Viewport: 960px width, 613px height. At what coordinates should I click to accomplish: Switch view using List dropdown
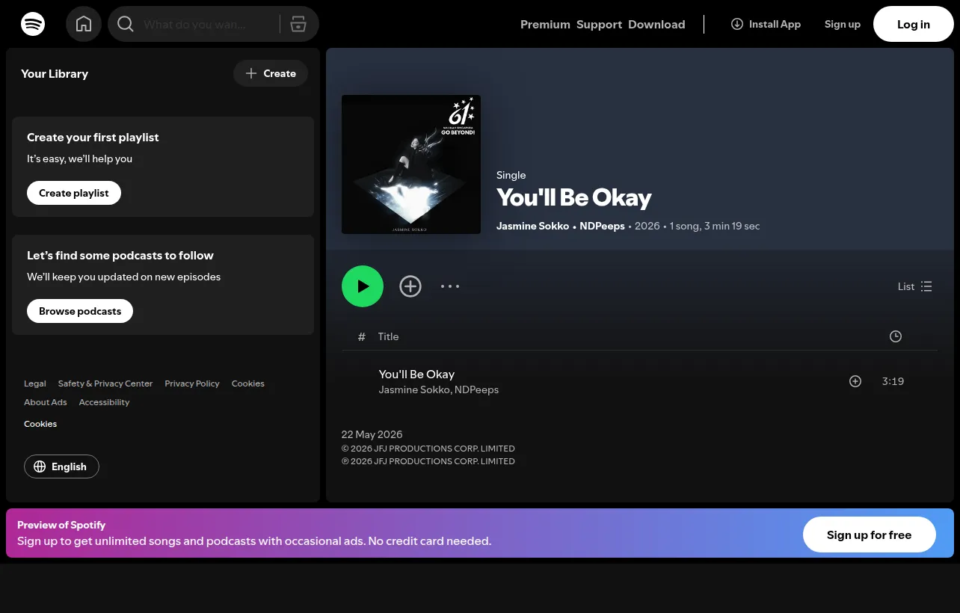[915, 286]
